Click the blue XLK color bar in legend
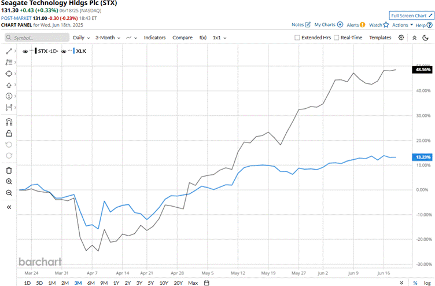The image size is (435, 286). (x=74, y=51)
